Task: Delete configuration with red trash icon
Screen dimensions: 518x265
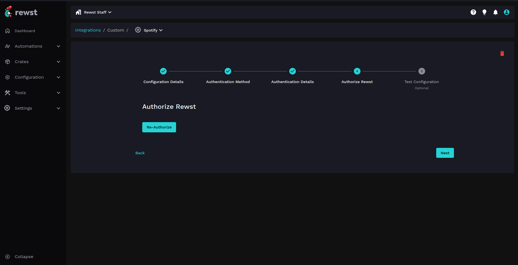Action: click(x=502, y=53)
